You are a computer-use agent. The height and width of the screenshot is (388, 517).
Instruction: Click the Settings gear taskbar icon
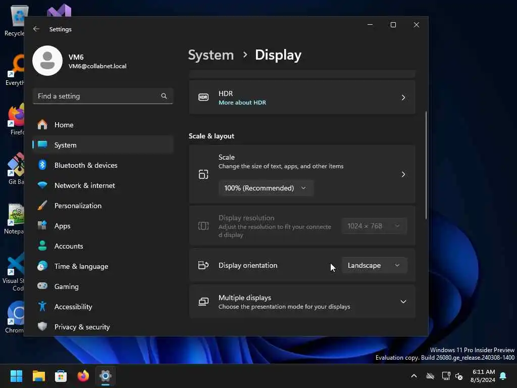tap(106, 376)
